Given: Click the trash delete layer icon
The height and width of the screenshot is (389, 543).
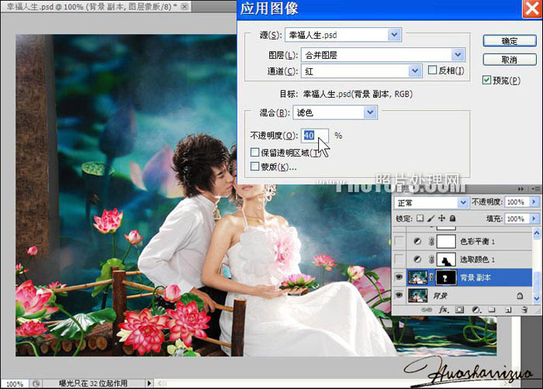Looking at the screenshot, I should [524, 310].
